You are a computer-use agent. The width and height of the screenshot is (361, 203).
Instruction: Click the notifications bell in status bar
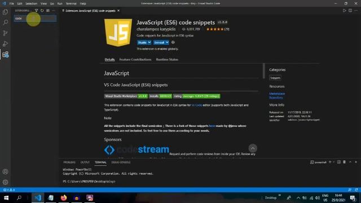pos(356,190)
